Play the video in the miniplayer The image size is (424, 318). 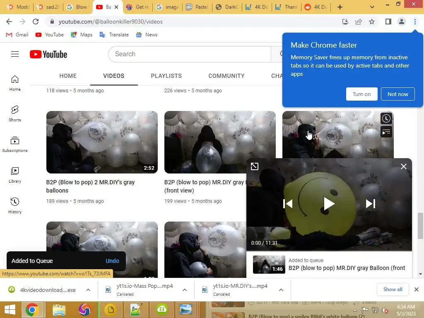click(329, 204)
